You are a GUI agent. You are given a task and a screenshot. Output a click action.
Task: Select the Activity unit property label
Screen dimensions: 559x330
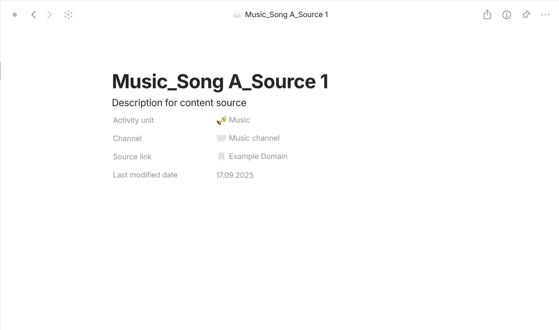(x=133, y=120)
